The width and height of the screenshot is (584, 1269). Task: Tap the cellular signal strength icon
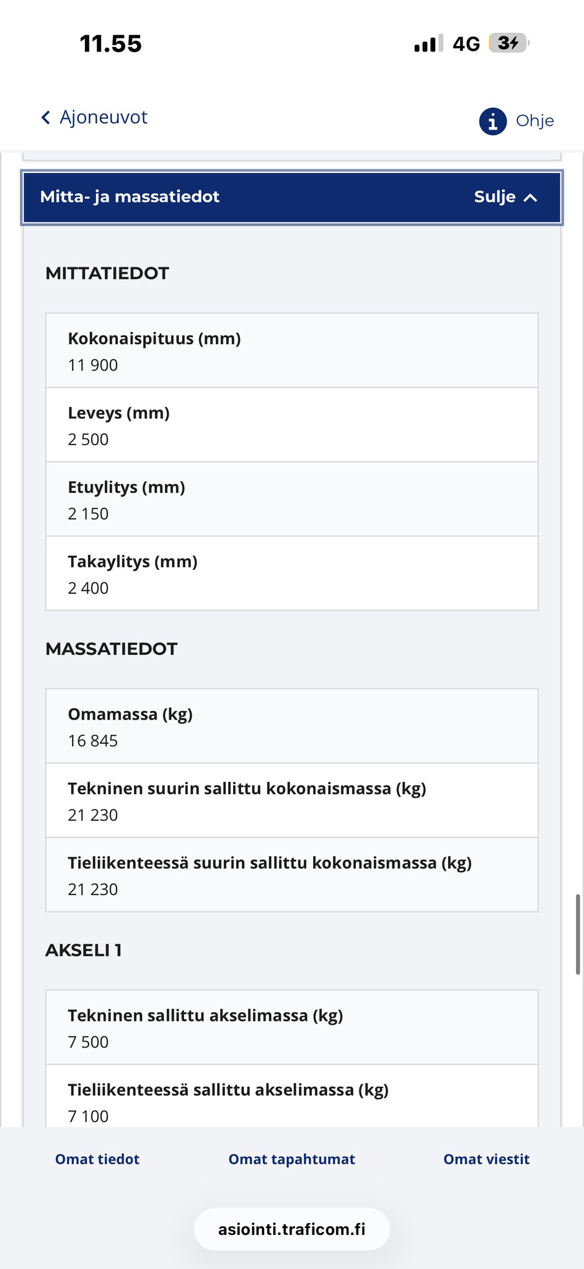(x=428, y=43)
